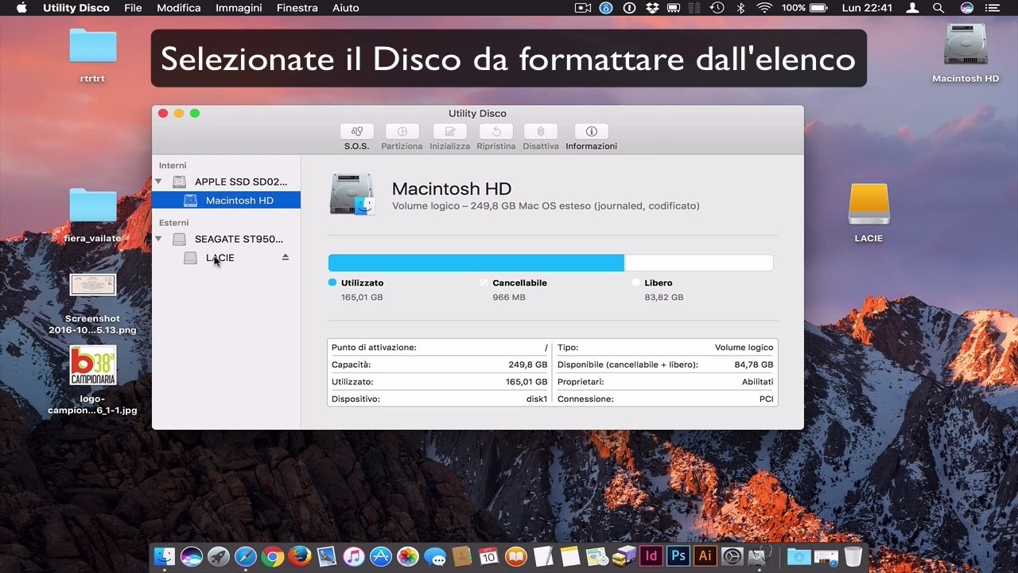Image resolution: width=1018 pixels, height=573 pixels.
Task: Open Adobe Illustrator from the dock
Action: pos(705,555)
